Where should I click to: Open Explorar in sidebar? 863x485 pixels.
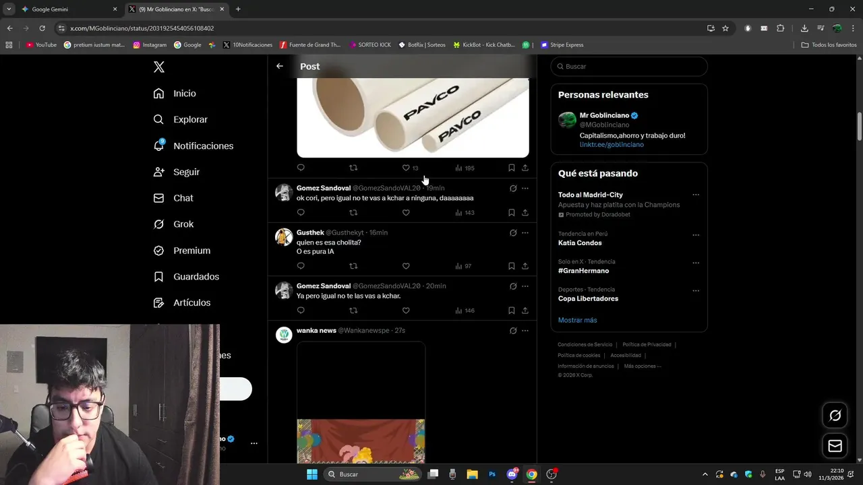coord(180,119)
